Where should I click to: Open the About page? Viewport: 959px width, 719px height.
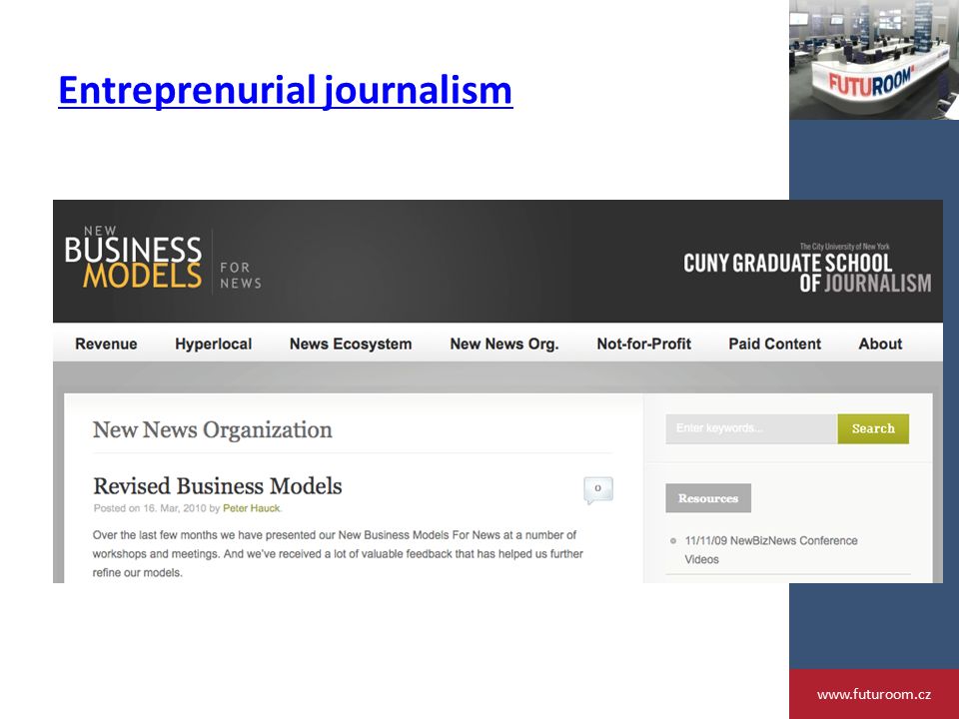pos(880,344)
